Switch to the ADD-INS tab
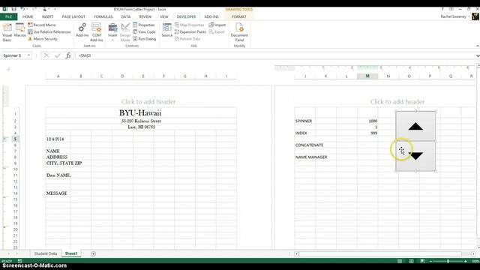 pyautogui.click(x=211, y=16)
